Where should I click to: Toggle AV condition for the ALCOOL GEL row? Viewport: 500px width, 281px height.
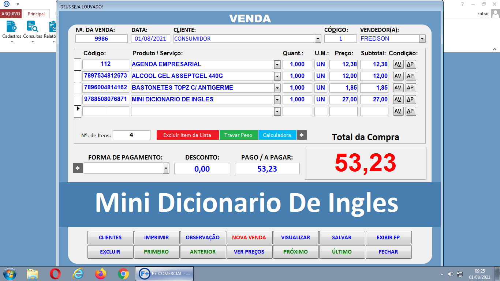(x=398, y=76)
